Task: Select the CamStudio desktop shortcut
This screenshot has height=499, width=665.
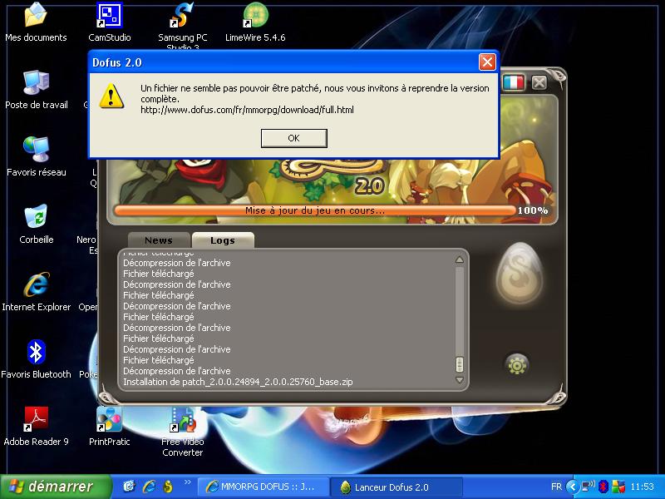Action: [110, 22]
